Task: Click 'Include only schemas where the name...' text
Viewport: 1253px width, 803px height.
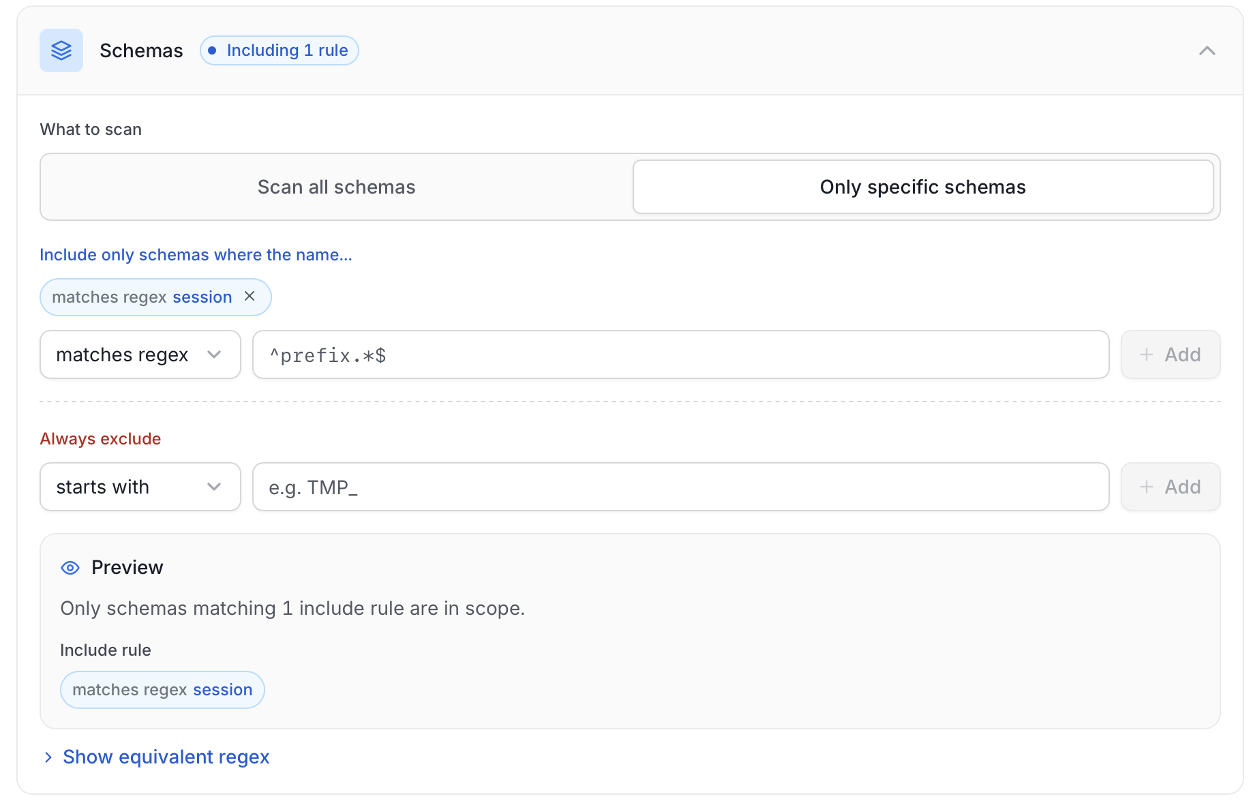Action: pos(196,254)
